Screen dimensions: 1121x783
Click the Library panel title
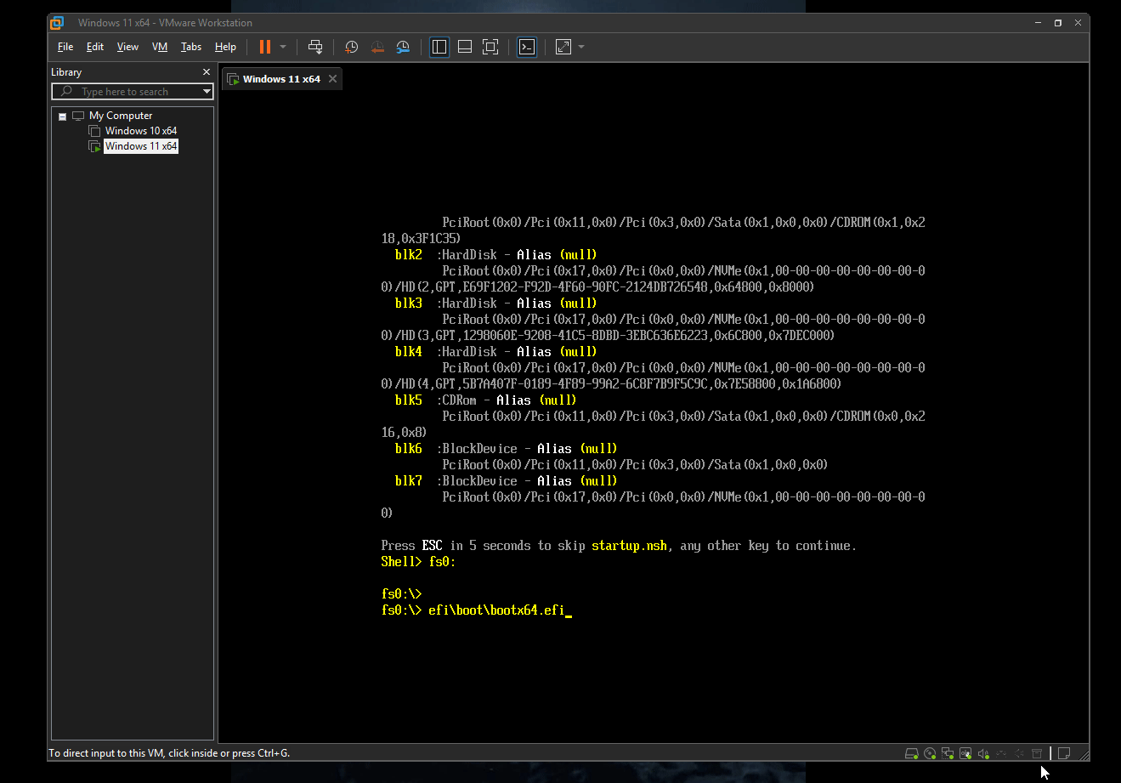[x=66, y=72]
